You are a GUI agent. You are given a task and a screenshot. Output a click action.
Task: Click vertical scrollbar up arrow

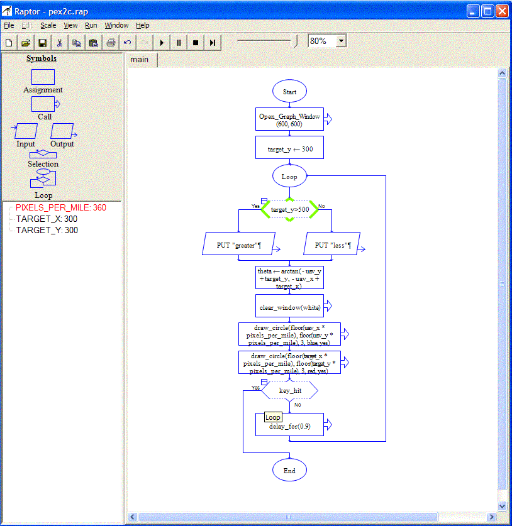[x=503, y=73]
